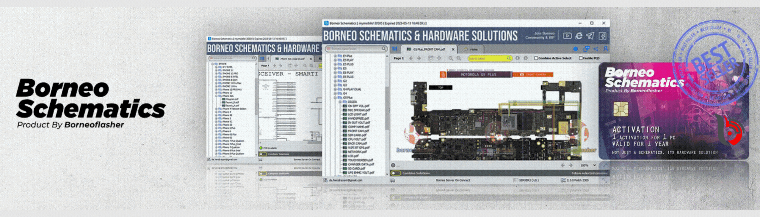Expand the E5 PLAY tree folder

(348, 60)
